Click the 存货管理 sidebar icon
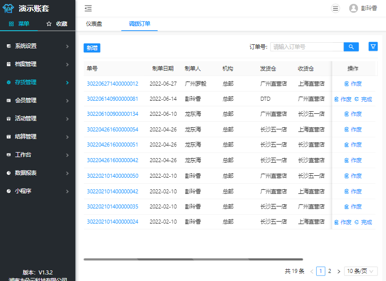This screenshot has height=281, width=386. tap(9, 83)
